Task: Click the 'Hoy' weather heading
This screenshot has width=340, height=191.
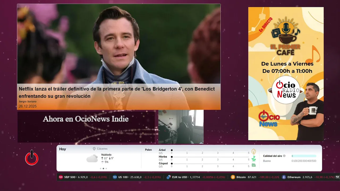Action: point(63,149)
